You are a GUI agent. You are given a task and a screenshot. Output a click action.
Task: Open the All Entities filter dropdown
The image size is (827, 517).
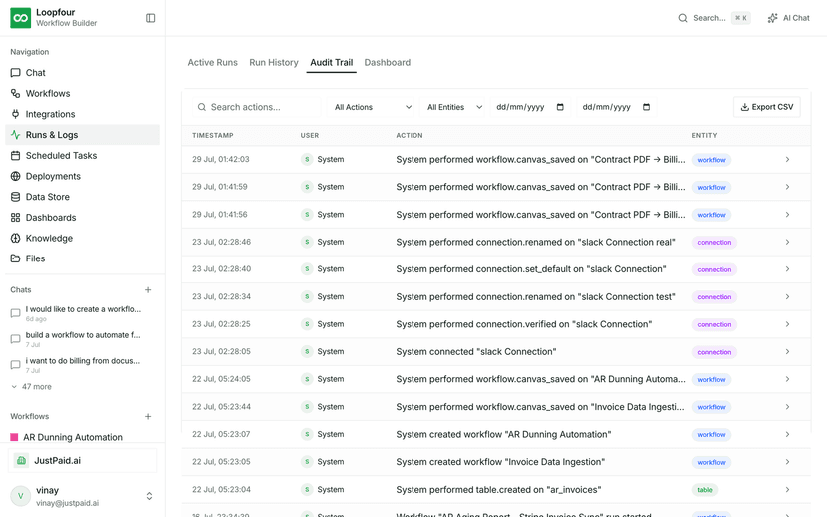tap(454, 107)
